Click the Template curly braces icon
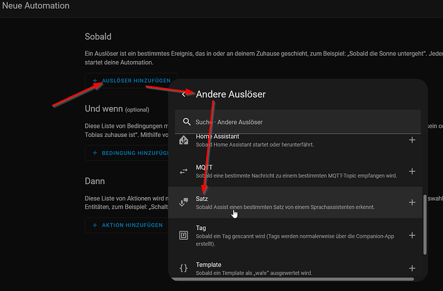The width and height of the screenshot is (443, 291). pos(184,268)
